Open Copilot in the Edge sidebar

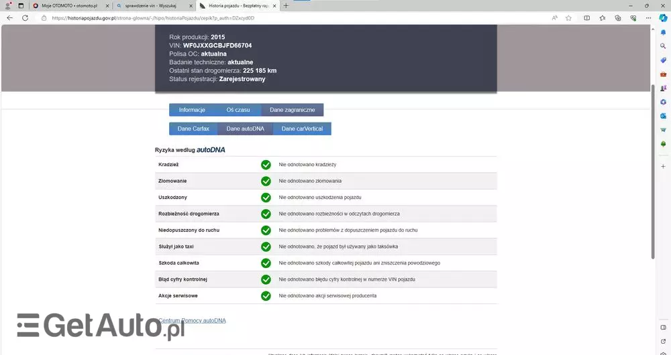[x=663, y=18]
